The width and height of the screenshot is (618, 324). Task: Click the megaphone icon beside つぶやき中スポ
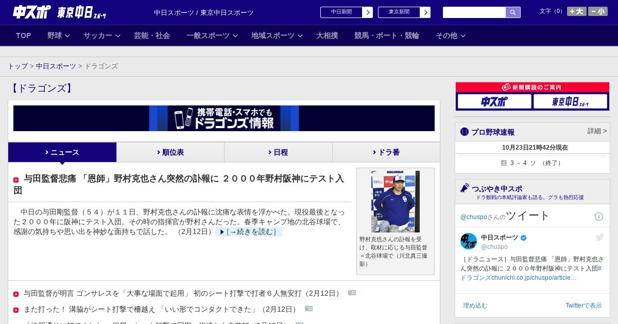pyautogui.click(x=465, y=188)
